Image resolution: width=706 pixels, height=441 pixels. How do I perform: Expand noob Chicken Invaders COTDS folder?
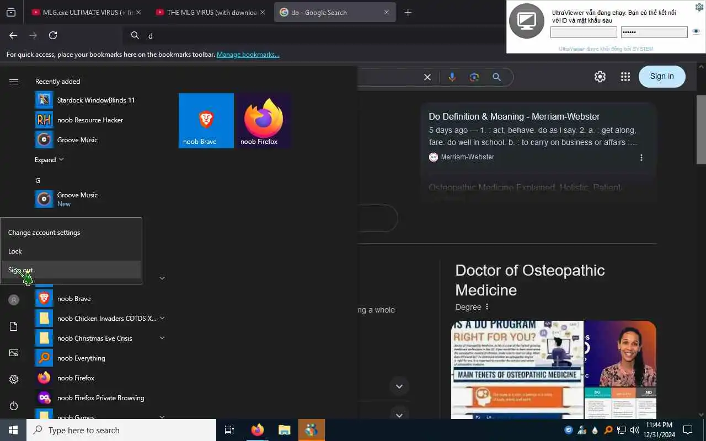point(162,318)
